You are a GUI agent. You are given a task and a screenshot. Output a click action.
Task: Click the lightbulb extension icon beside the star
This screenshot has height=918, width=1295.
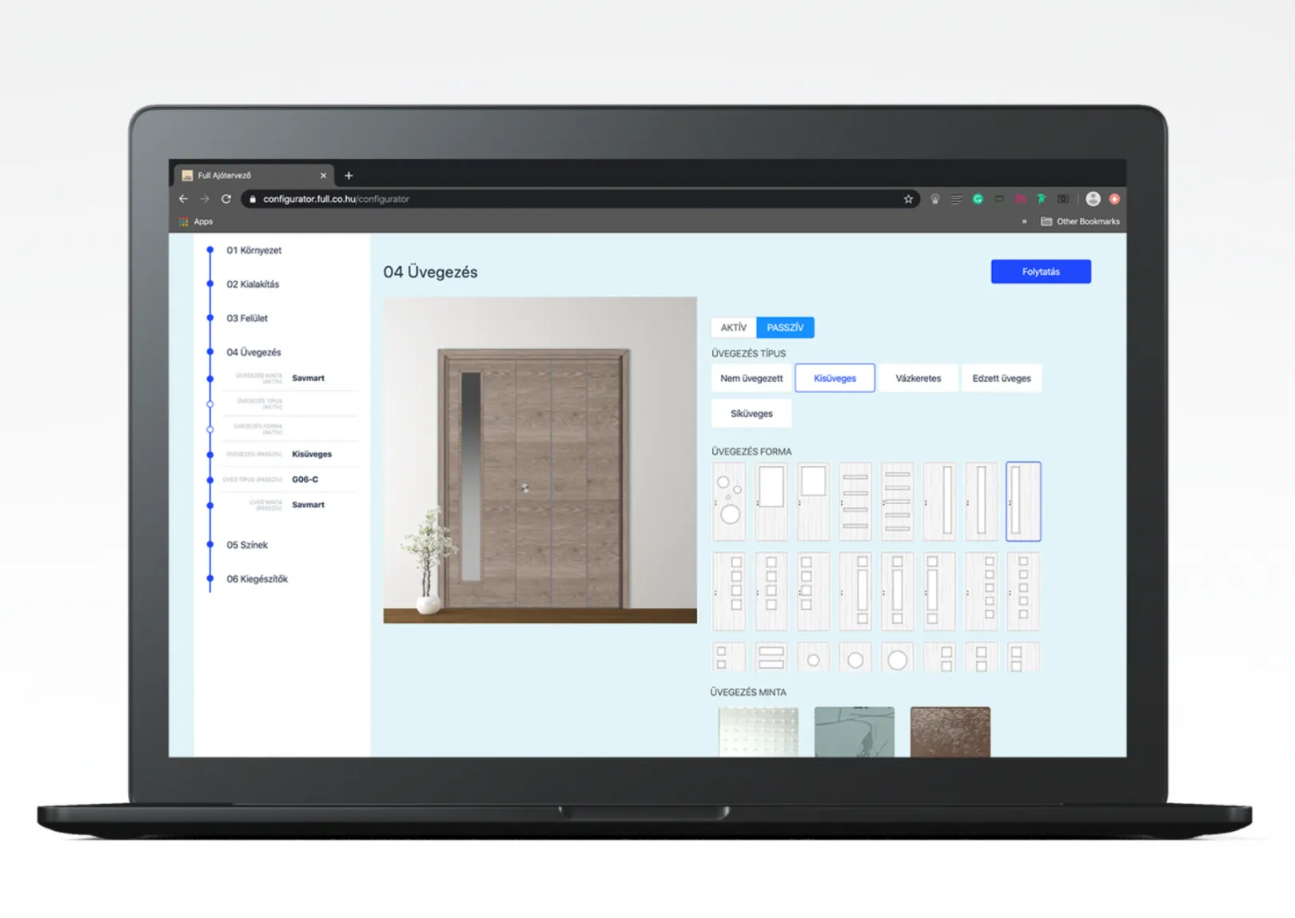pyautogui.click(x=934, y=199)
